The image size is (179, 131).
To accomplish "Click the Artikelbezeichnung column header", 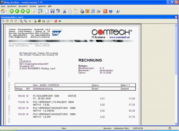I will click(43, 89).
